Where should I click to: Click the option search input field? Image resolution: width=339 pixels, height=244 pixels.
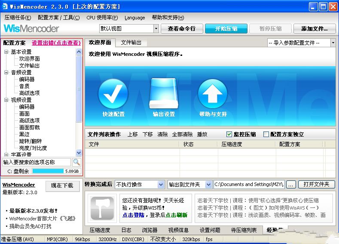point(37,162)
